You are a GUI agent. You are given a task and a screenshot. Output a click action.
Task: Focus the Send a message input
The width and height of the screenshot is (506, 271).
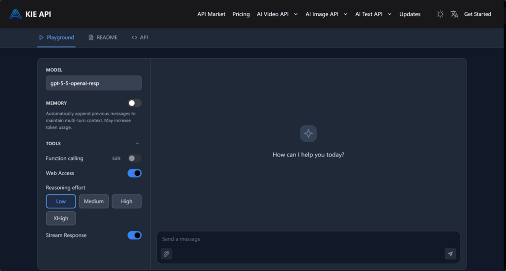pyautogui.click(x=308, y=239)
